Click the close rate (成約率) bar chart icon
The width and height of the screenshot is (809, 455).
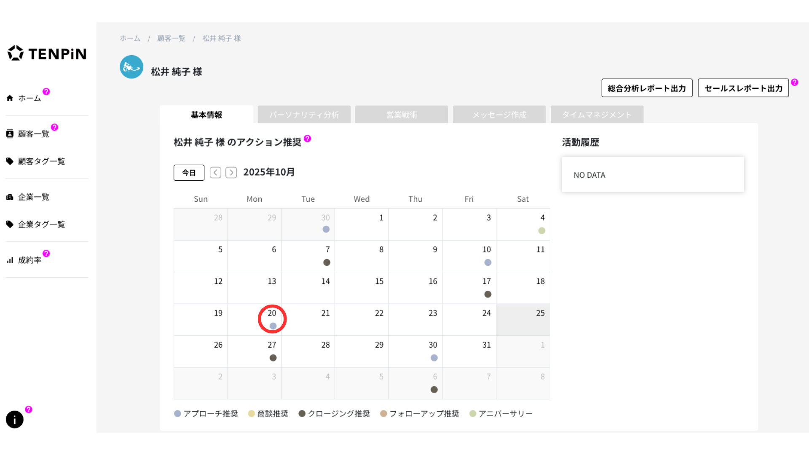pyautogui.click(x=10, y=260)
